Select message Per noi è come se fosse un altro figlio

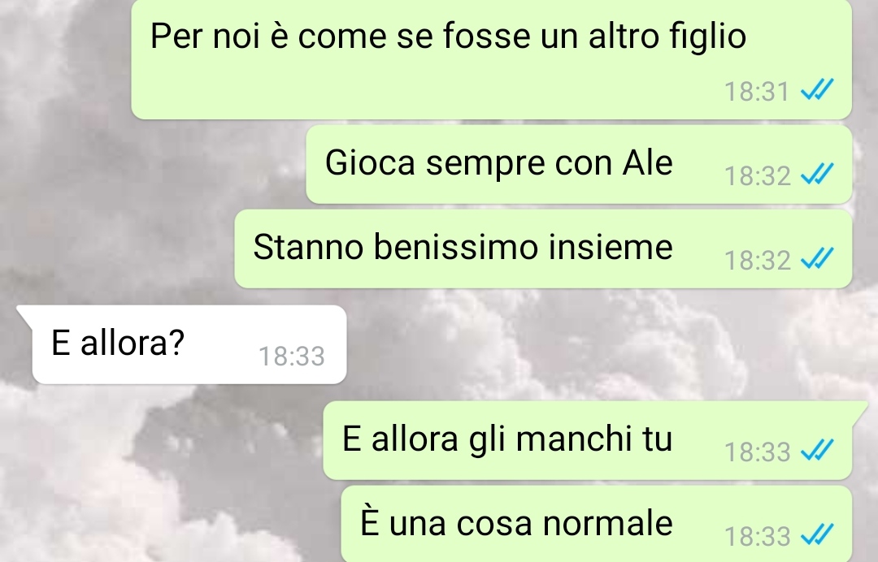[492, 58]
